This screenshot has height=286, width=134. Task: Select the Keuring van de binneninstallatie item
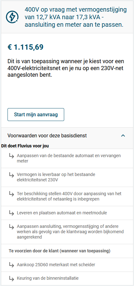tap(67, 278)
